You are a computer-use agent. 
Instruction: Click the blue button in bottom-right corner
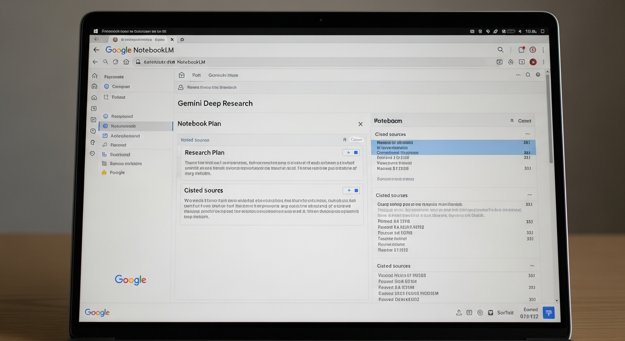coord(549,313)
